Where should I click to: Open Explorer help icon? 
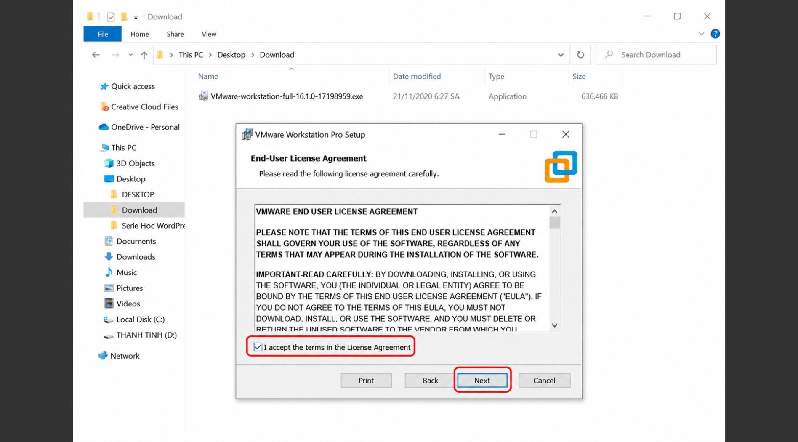[715, 34]
